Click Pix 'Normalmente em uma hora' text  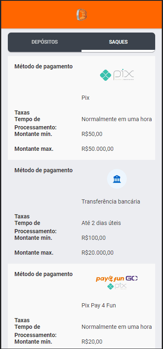point(117,119)
